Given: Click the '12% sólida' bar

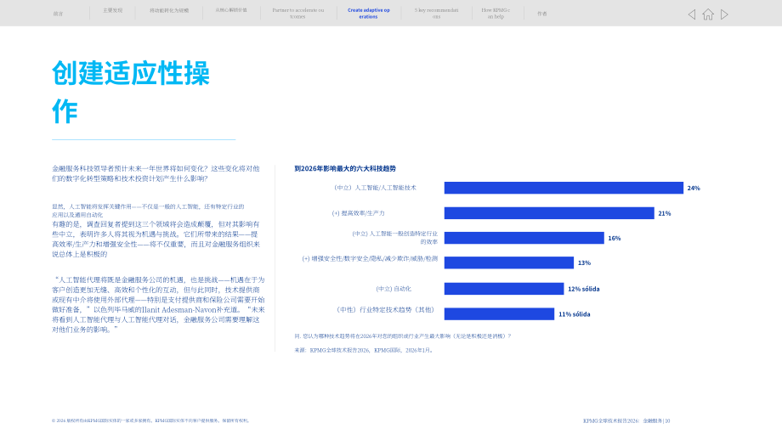Looking at the screenshot, I should (504, 289).
